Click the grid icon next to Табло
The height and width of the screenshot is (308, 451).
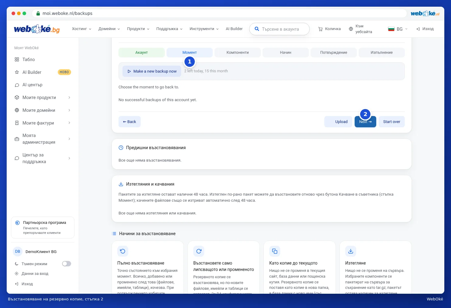pos(17,60)
